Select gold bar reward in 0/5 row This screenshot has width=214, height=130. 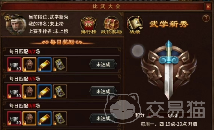[x=45, y=91]
